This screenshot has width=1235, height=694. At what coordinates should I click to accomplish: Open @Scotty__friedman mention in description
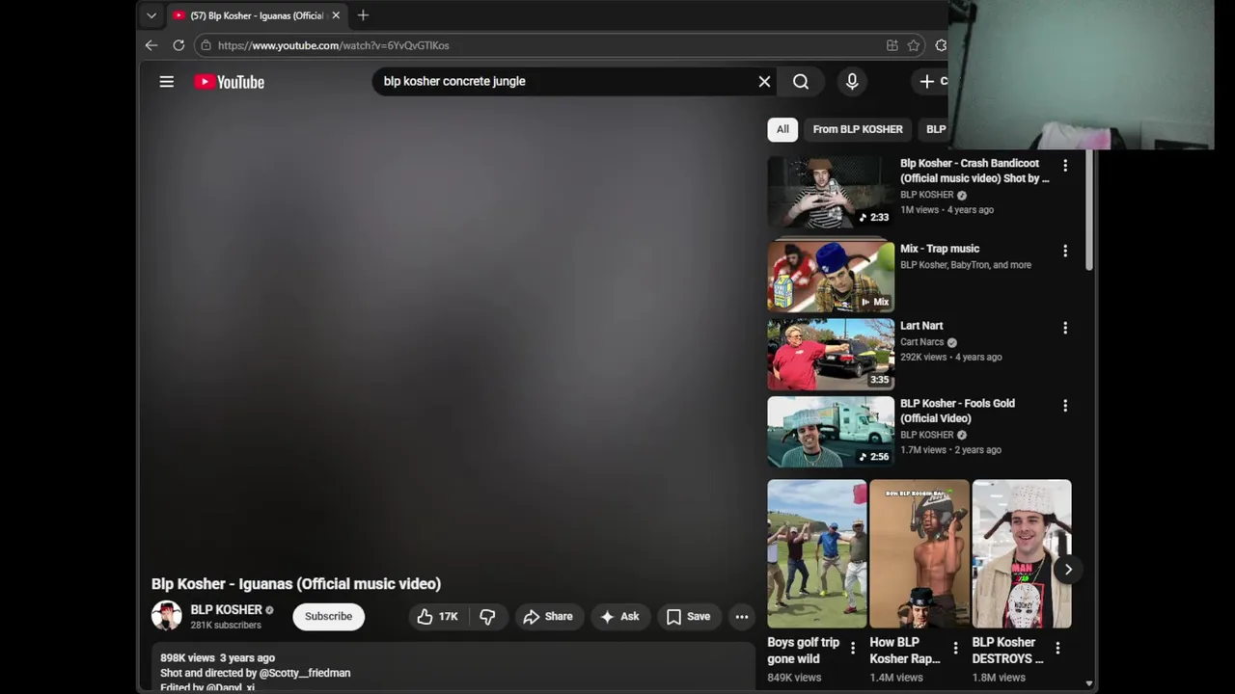305,673
